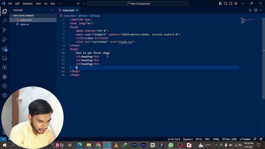Image resolution: width=265 pixels, height=149 pixels.
Task: Select language mode via HTML status item
Action: [x=216, y=139]
